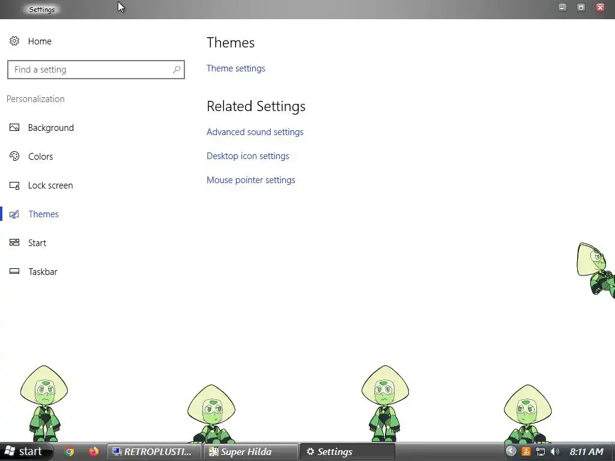The width and height of the screenshot is (615, 461).
Task: Focus the Find a setting search box
Action: 96,70
